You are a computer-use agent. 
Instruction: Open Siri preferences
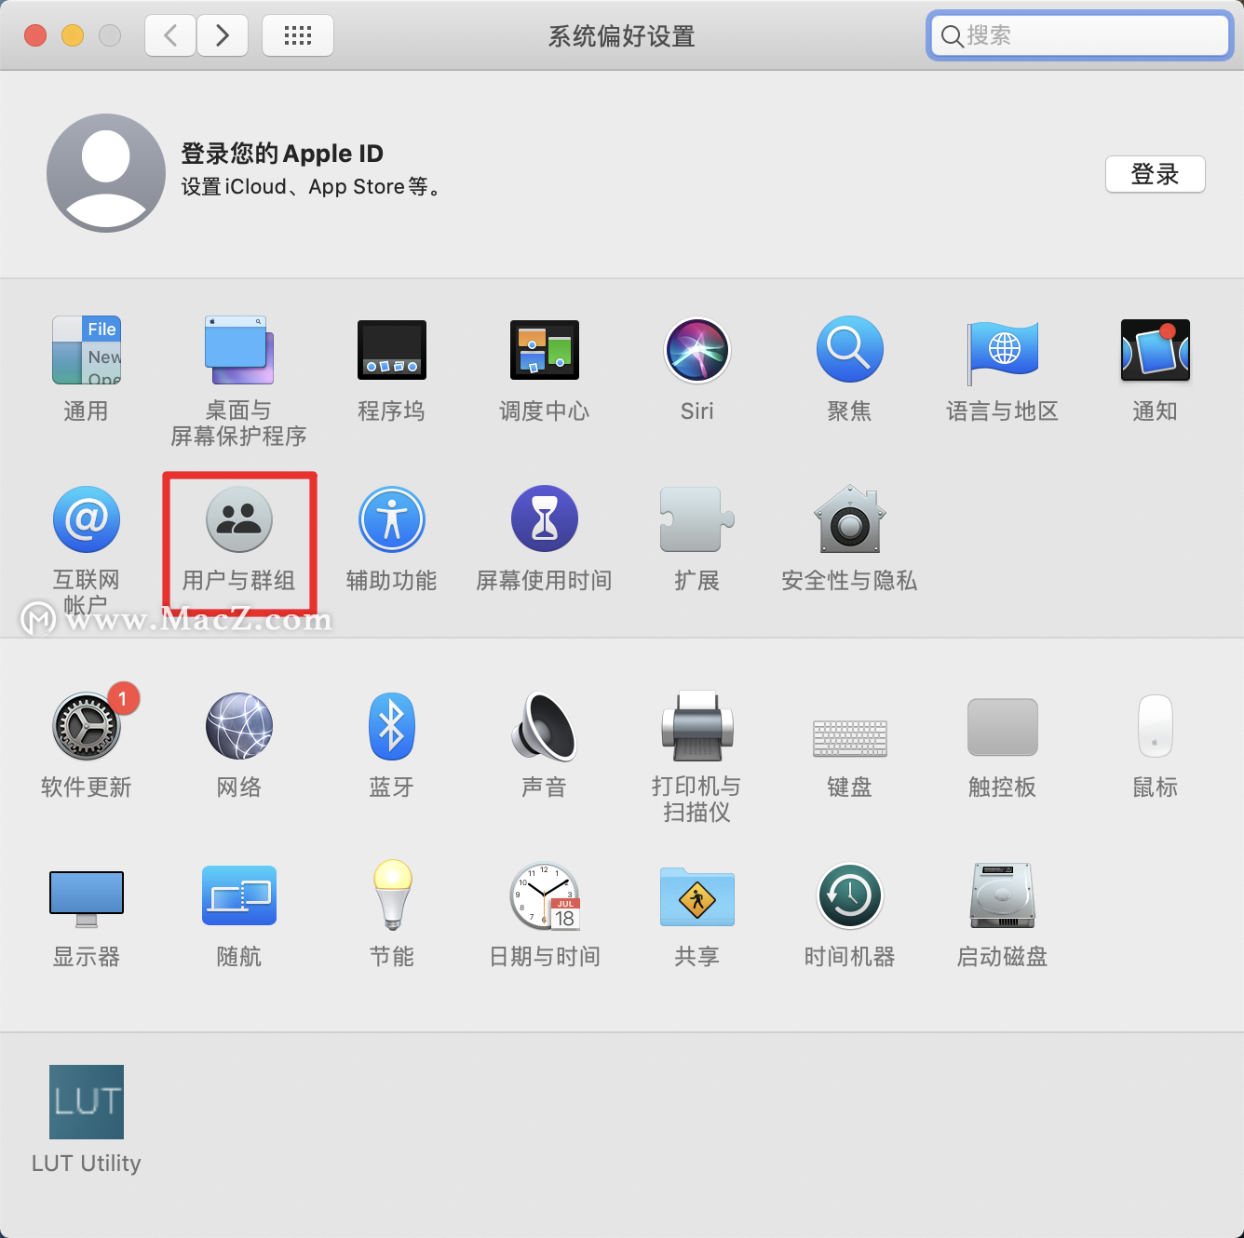tap(697, 350)
